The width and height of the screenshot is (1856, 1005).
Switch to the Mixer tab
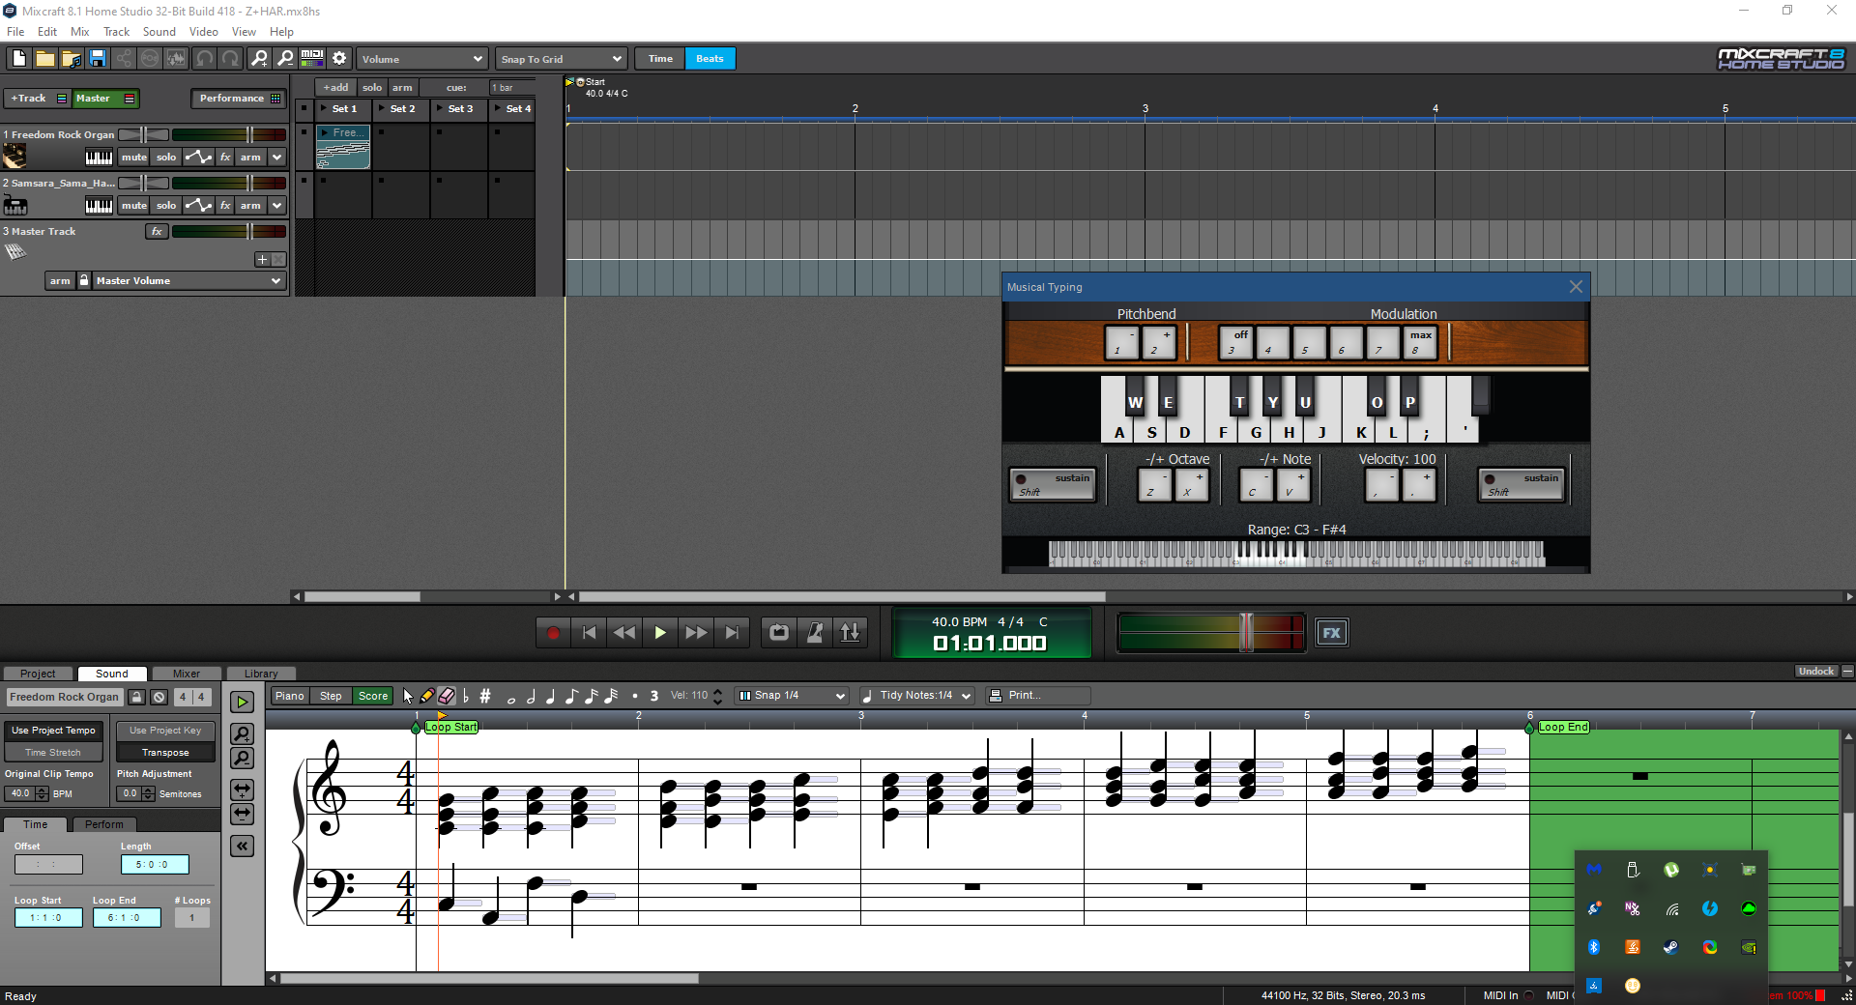(187, 674)
